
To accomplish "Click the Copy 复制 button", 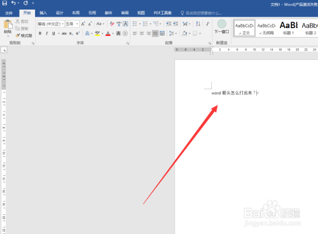I will [x=22, y=29].
